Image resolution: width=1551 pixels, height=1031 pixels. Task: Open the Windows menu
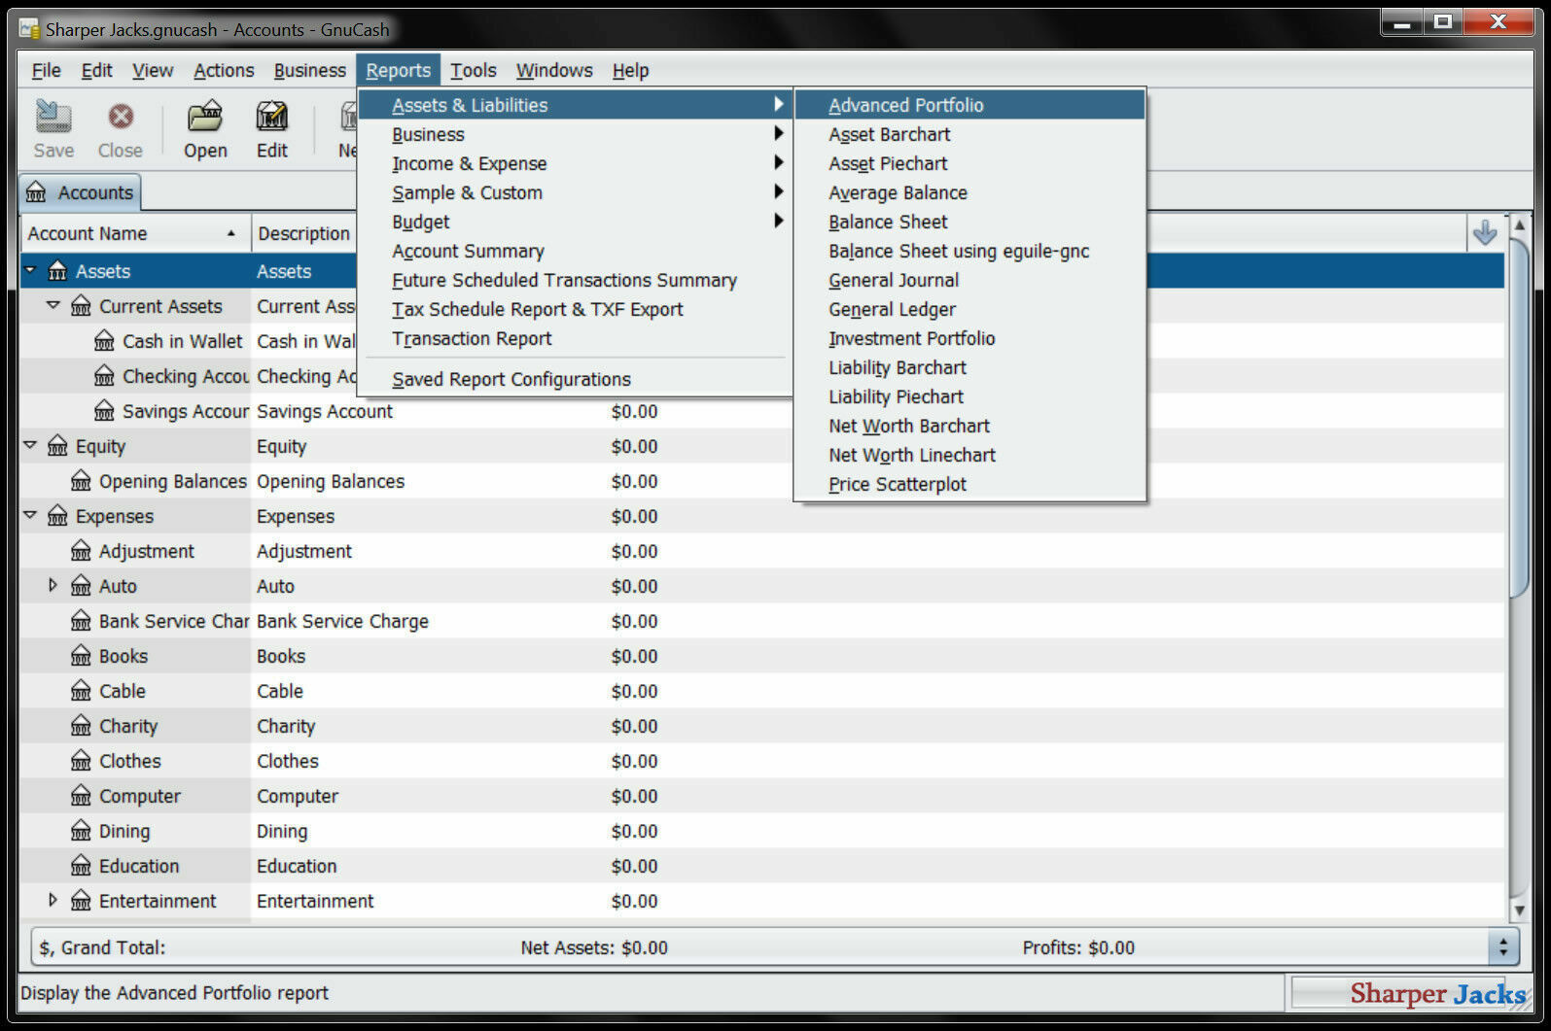tap(554, 70)
